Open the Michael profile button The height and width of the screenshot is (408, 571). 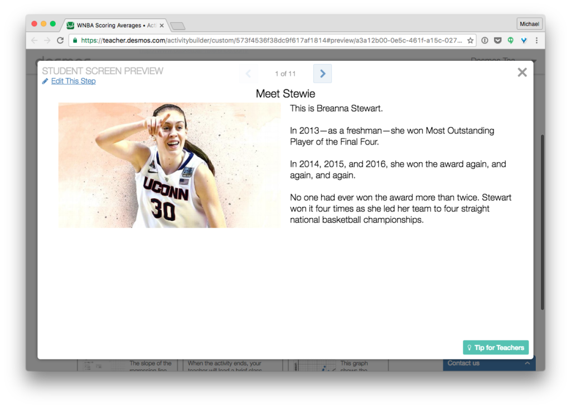click(x=529, y=24)
